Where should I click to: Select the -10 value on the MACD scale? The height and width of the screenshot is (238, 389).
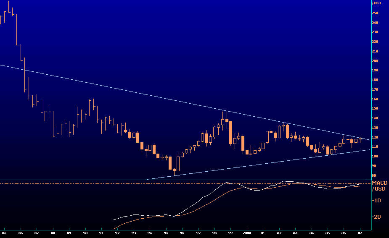377,201
